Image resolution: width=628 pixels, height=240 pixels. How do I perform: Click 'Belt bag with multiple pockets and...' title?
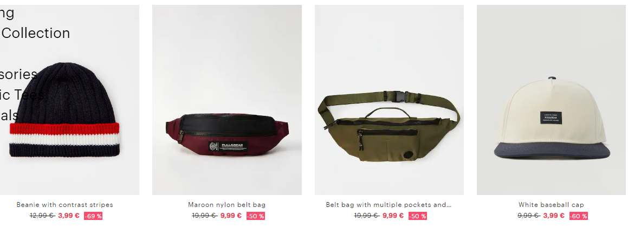[389, 205]
